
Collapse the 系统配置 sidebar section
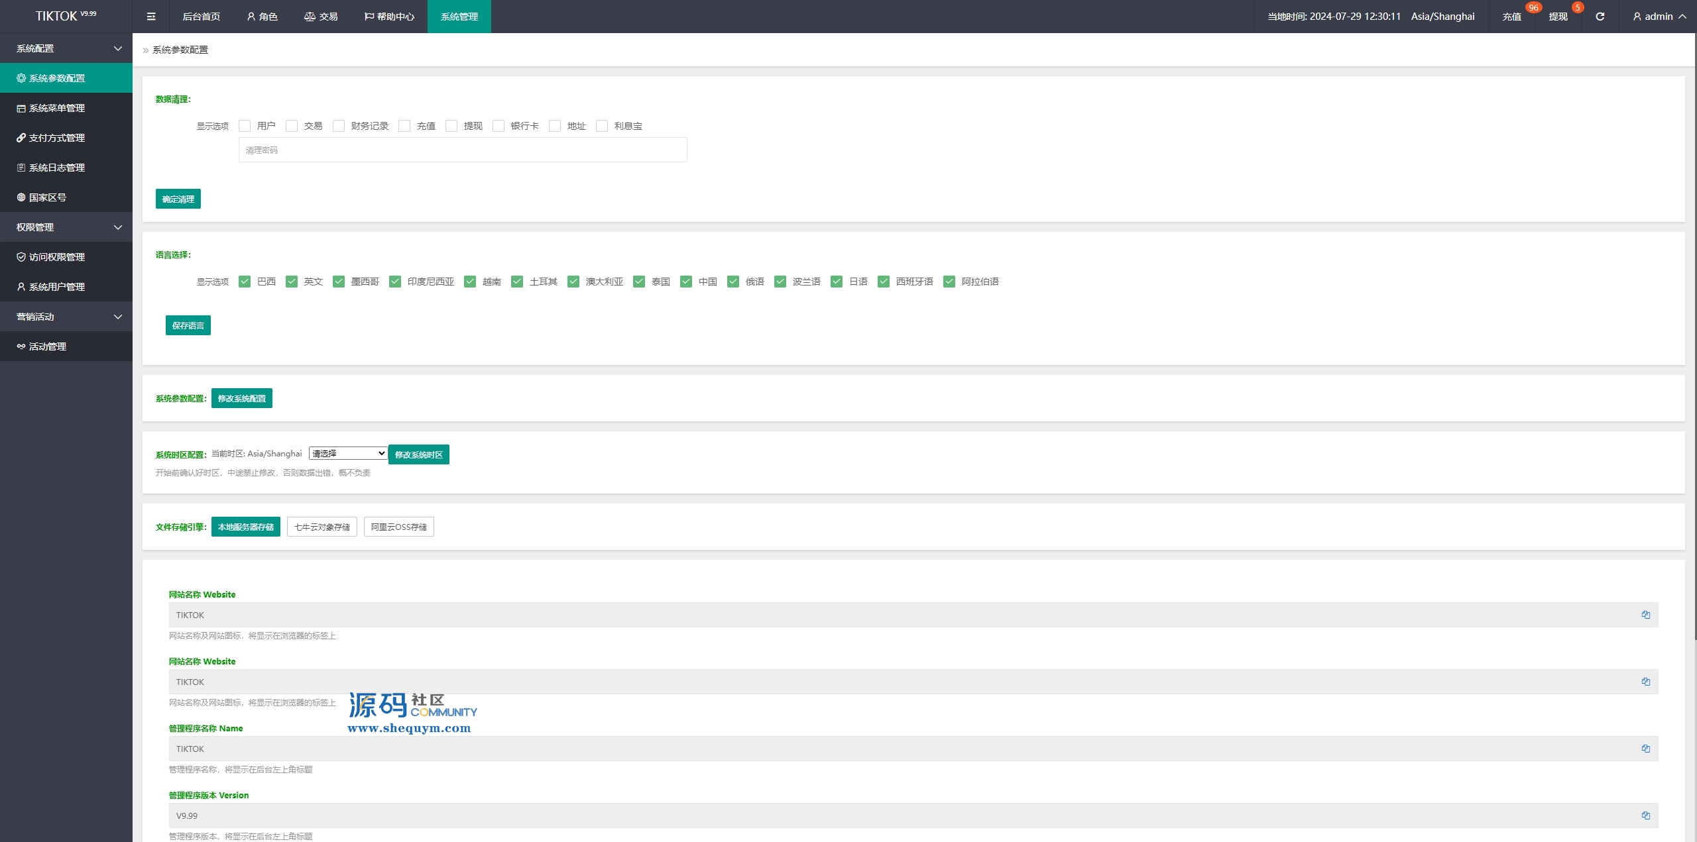pyautogui.click(x=66, y=48)
